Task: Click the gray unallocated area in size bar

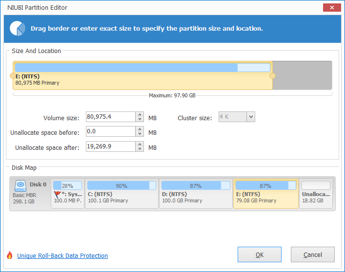Action: 302,75
